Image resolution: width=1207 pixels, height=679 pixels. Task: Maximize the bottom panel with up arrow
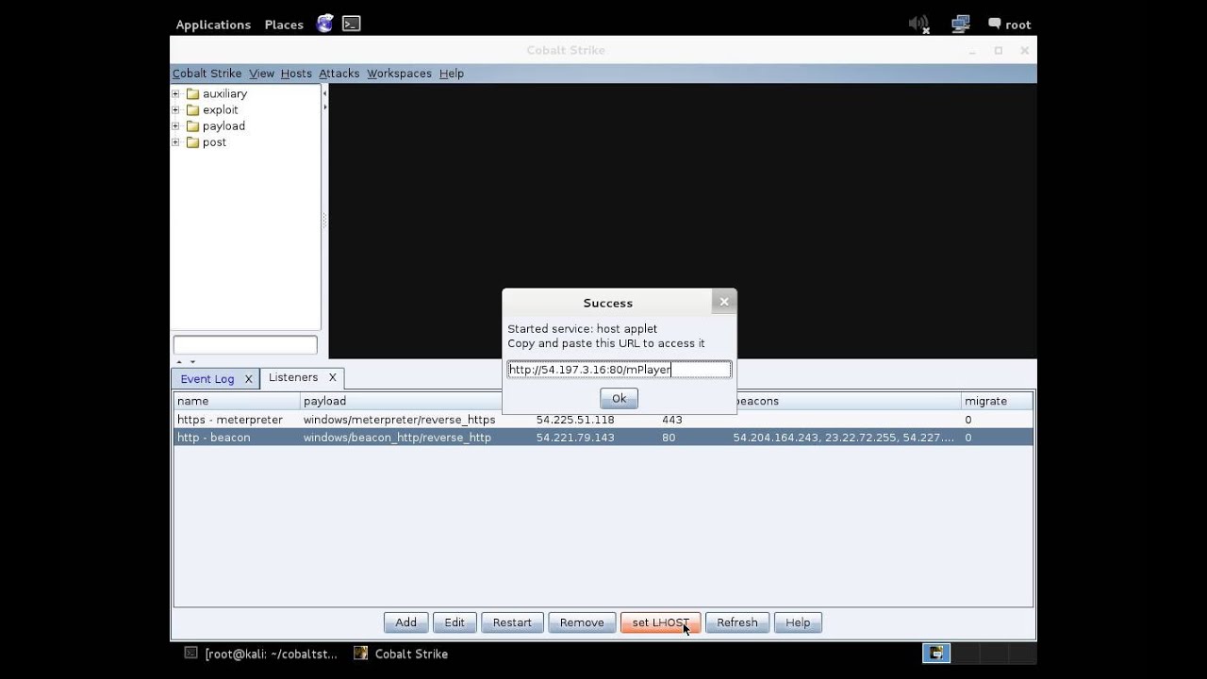click(x=179, y=362)
